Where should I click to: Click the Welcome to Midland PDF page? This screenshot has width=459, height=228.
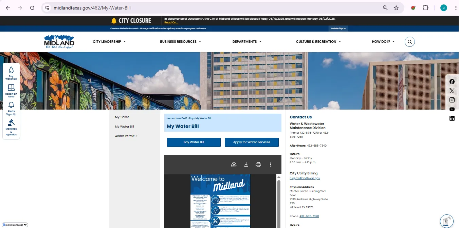pyautogui.click(x=220, y=201)
